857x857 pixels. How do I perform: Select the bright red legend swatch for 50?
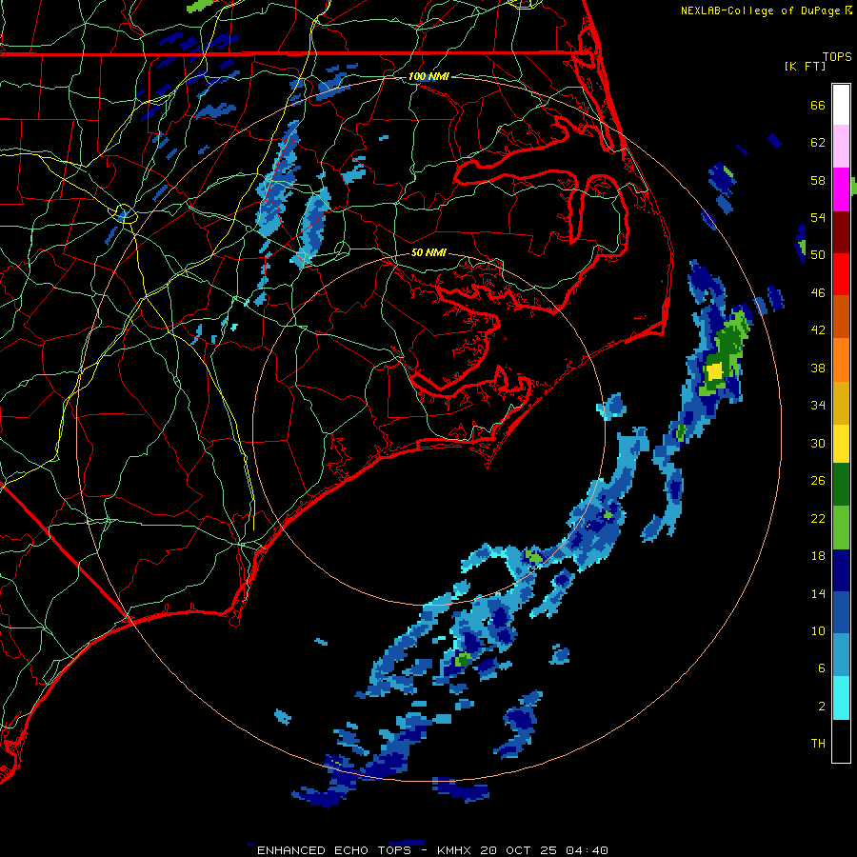coord(841,274)
